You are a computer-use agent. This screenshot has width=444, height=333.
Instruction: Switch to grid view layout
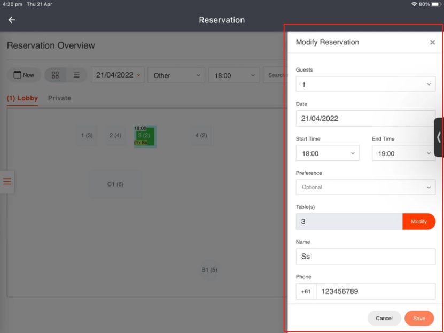[x=55, y=75]
